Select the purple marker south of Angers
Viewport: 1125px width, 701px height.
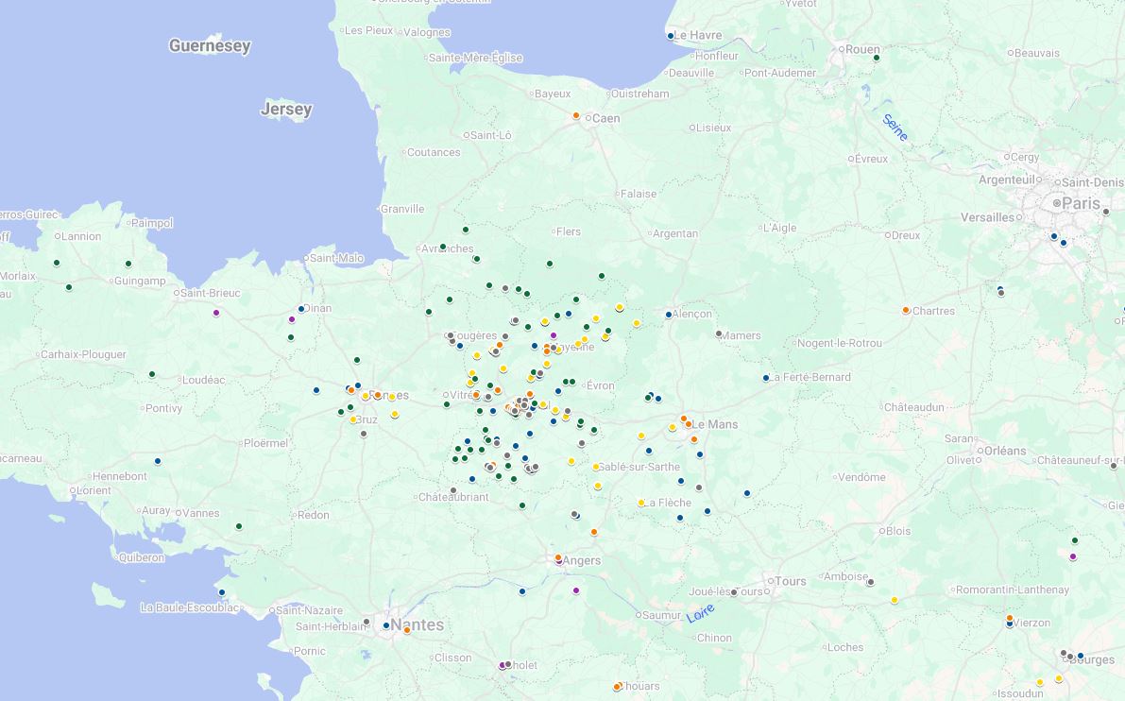coord(576,590)
